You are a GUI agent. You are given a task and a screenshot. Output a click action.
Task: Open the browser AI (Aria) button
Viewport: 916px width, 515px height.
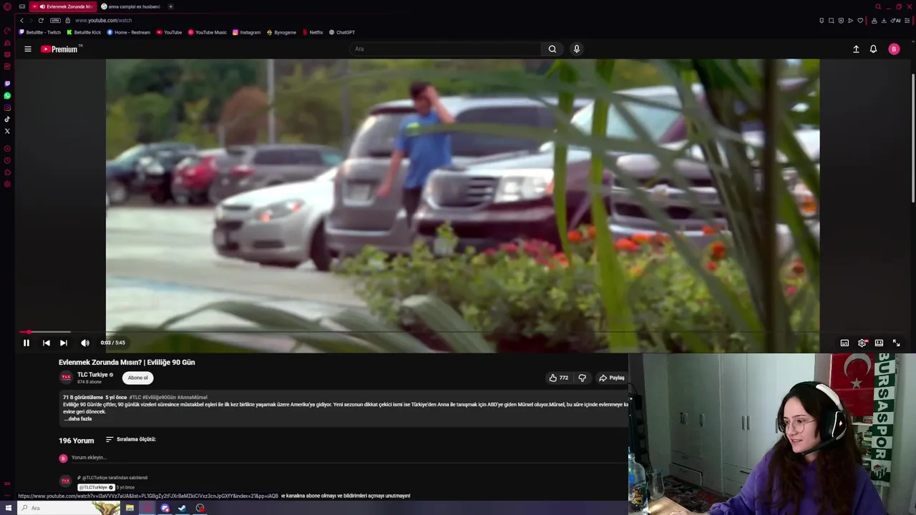pyautogui.click(x=895, y=21)
